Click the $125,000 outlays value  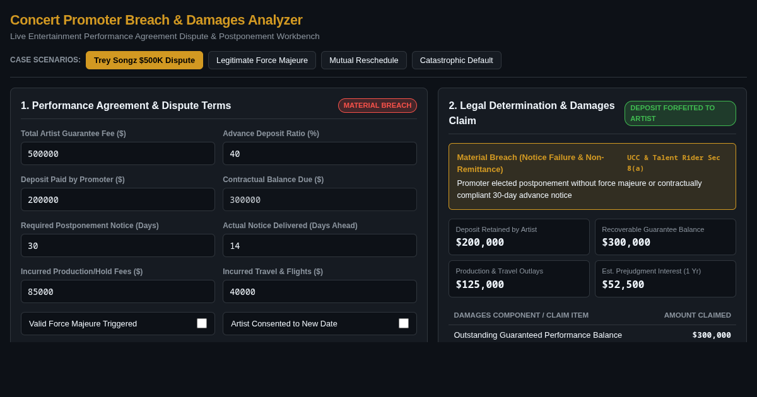[x=480, y=284]
